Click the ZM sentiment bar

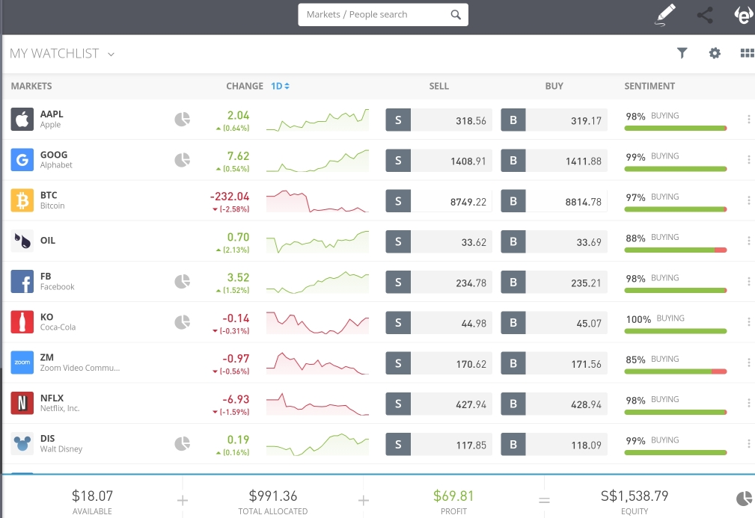(676, 371)
